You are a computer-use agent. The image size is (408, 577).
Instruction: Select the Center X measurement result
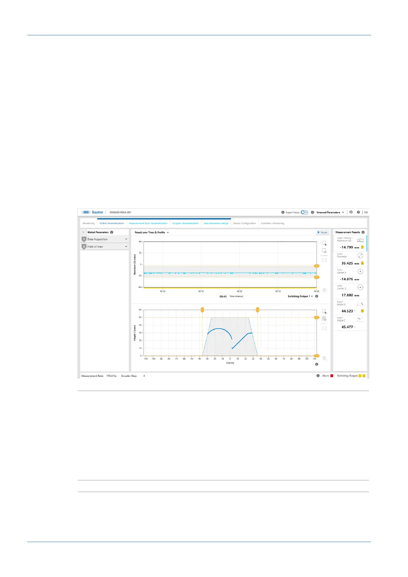click(x=350, y=275)
